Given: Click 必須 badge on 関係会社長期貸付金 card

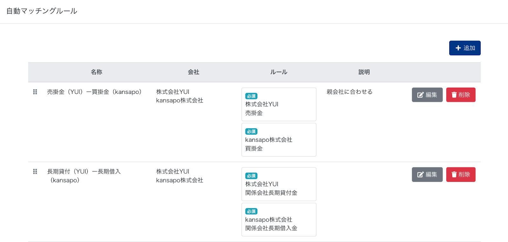Looking at the screenshot, I should tap(251, 176).
